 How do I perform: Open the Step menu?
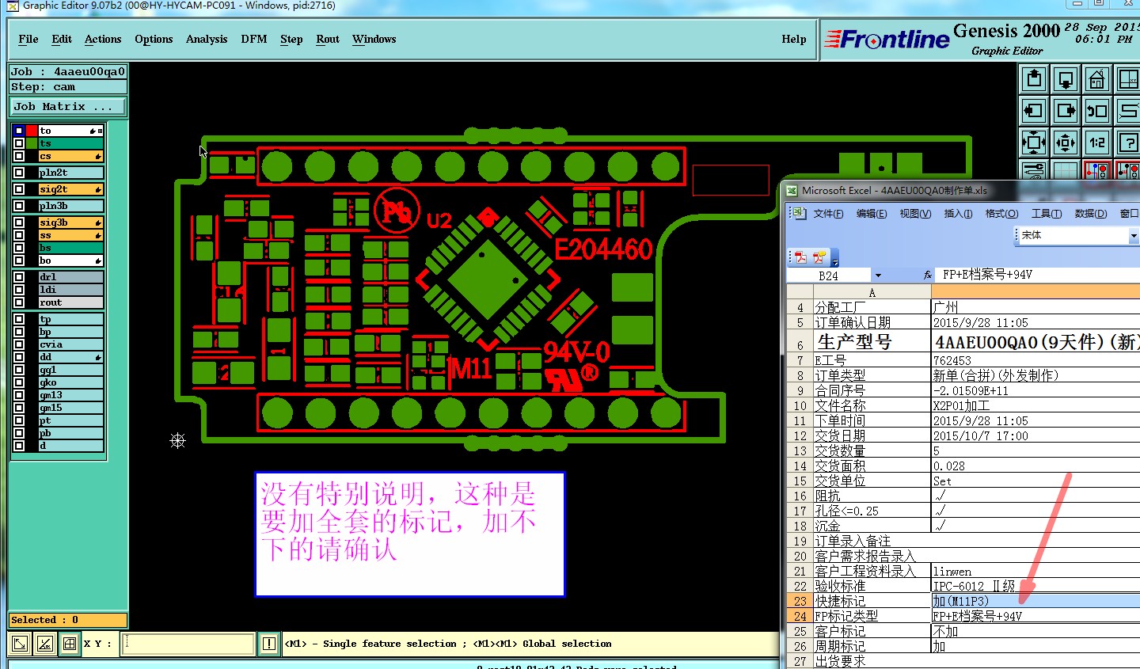(291, 39)
